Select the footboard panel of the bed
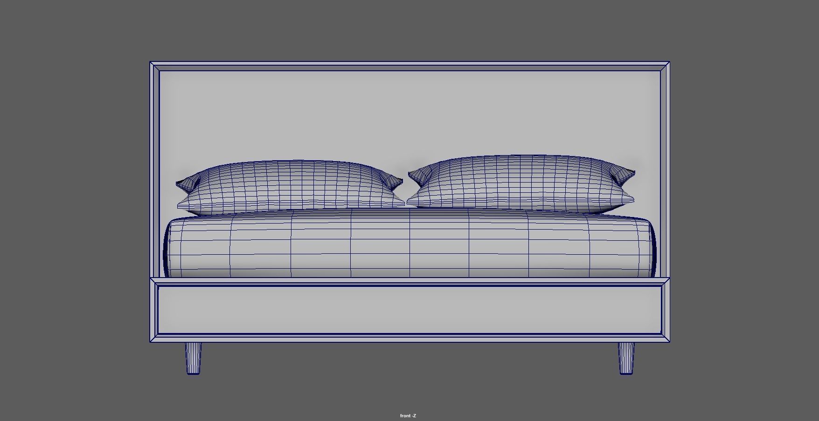 (409, 310)
